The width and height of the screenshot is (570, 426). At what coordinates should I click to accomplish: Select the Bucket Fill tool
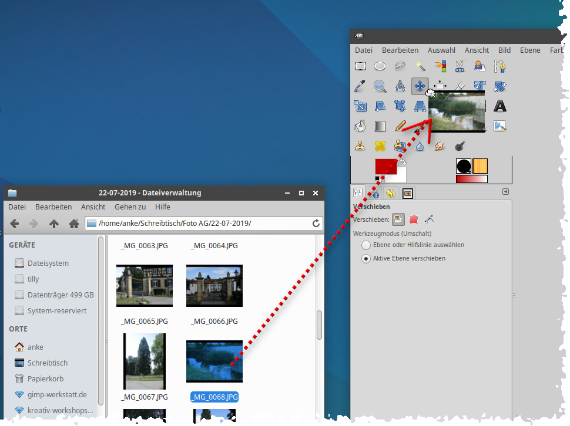(360, 126)
